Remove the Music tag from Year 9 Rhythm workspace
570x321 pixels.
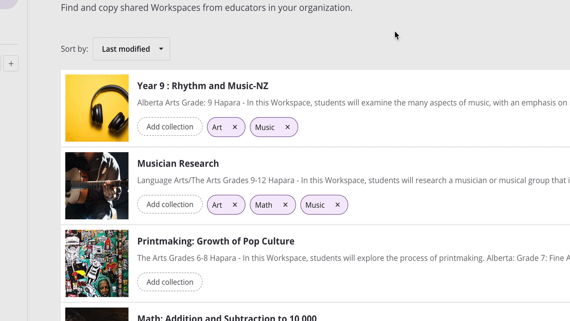point(287,127)
